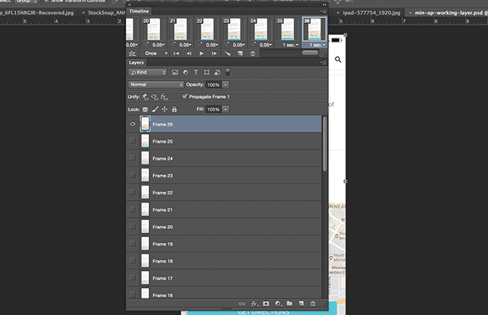Delete layer using trash icon in Layers
The width and height of the screenshot is (488, 315).
coord(313,303)
